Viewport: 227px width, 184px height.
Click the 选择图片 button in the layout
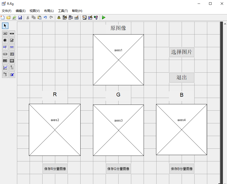(182, 52)
